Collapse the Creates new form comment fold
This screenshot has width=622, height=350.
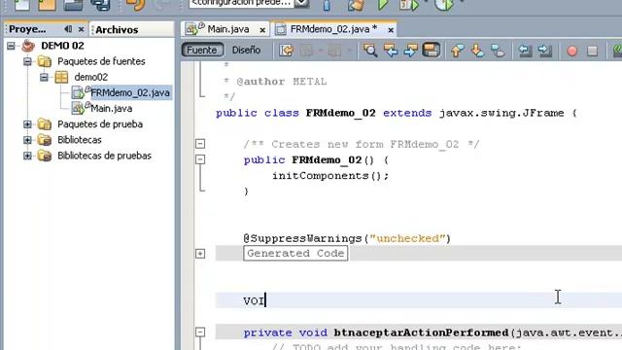coord(200,144)
